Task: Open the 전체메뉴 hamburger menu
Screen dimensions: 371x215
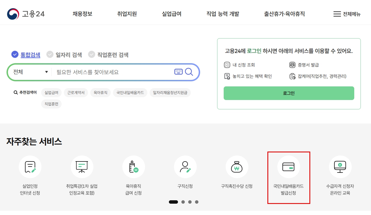Action: [347, 14]
